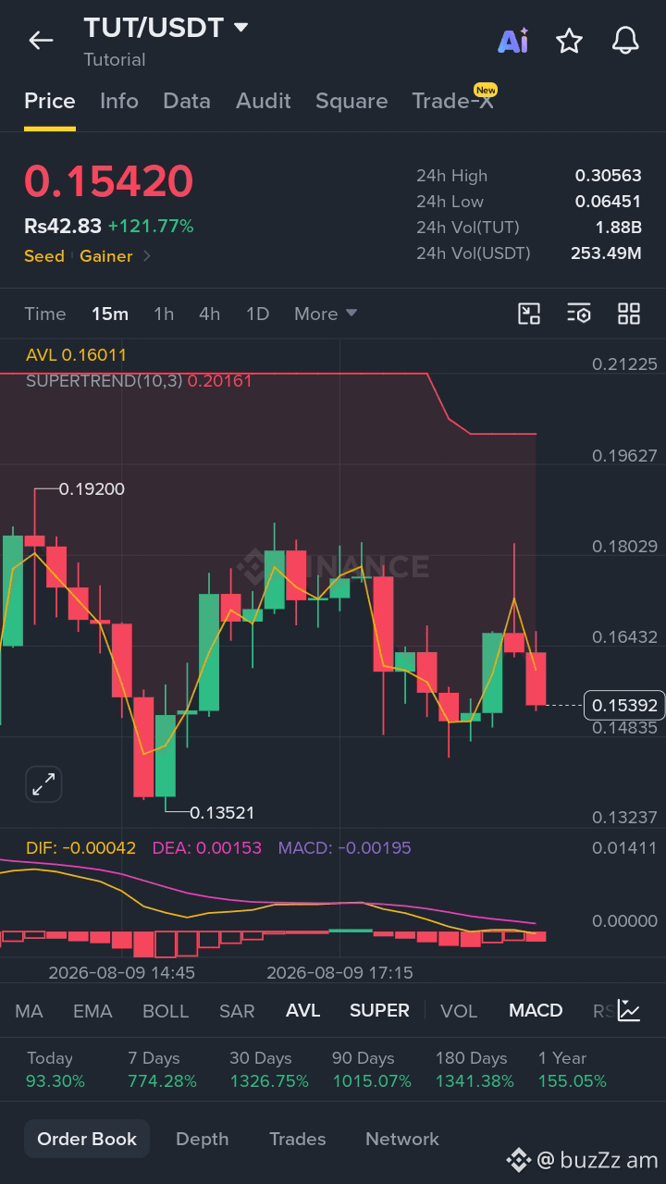Select the 1h interval
This screenshot has height=1184, width=666.
[164, 314]
